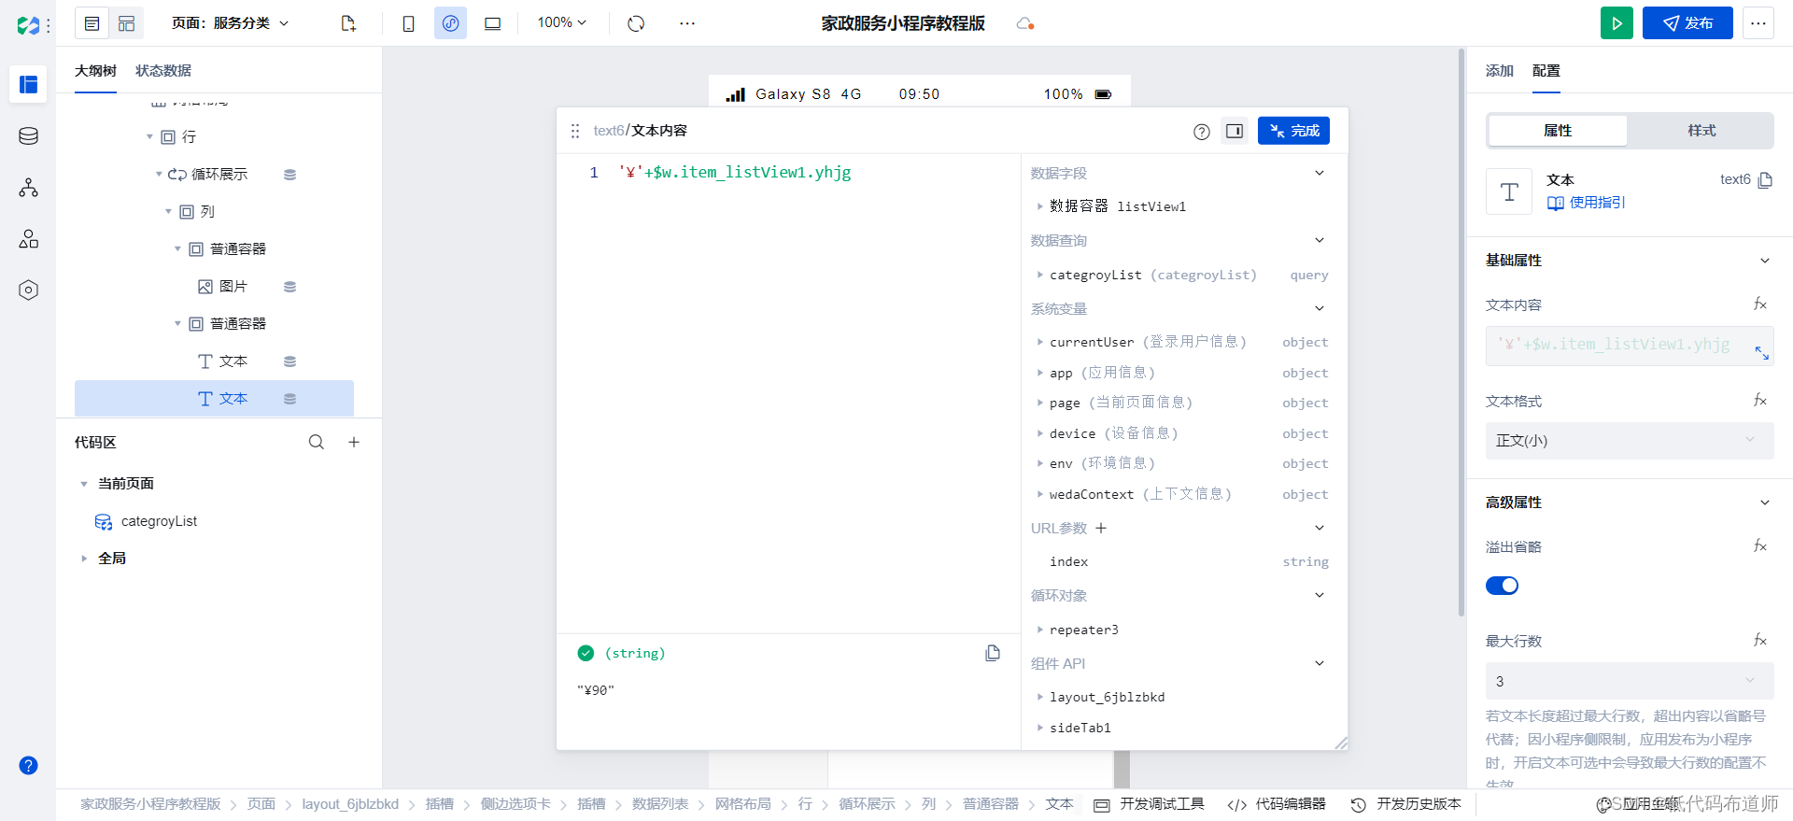The height and width of the screenshot is (821, 1793).
Task: Open the workflow sidebar icon
Action: pos(28,188)
